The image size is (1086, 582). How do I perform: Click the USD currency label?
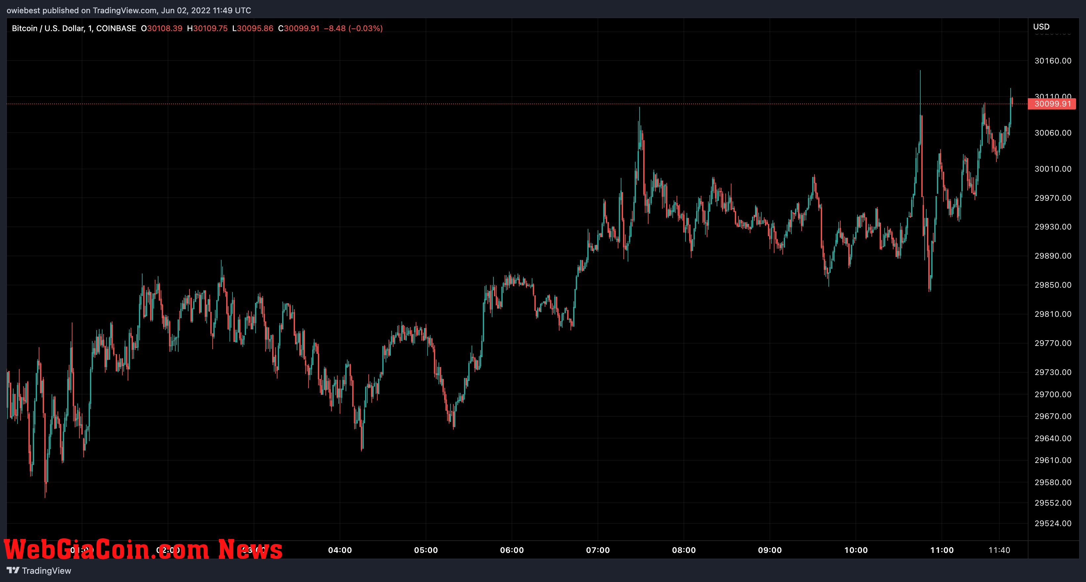(x=1041, y=26)
